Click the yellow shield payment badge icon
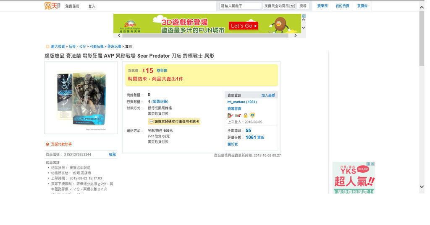 (x=252, y=115)
